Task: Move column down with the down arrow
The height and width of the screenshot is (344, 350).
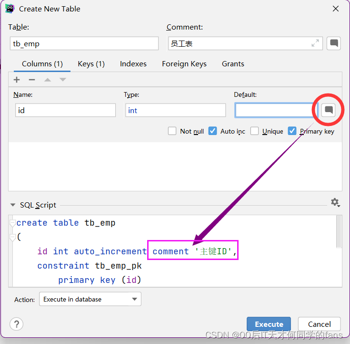Action: click(x=63, y=80)
